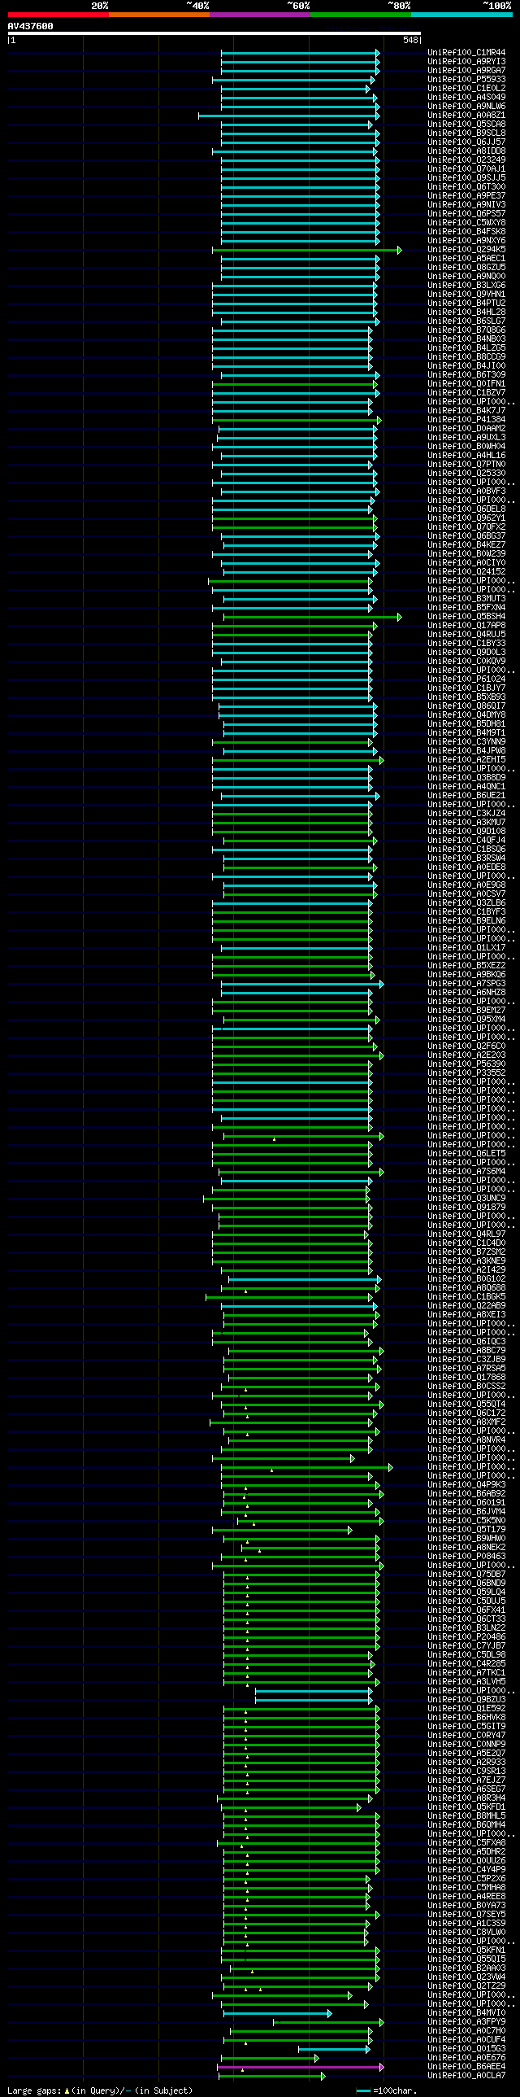Select the UniRef100_C5GIT9 hit label

(466, 1728)
